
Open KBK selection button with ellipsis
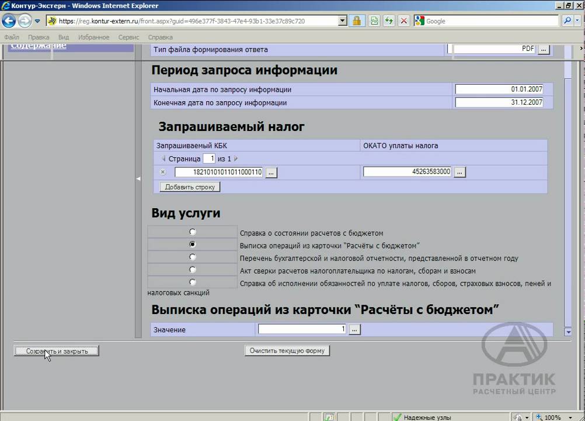(271, 172)
